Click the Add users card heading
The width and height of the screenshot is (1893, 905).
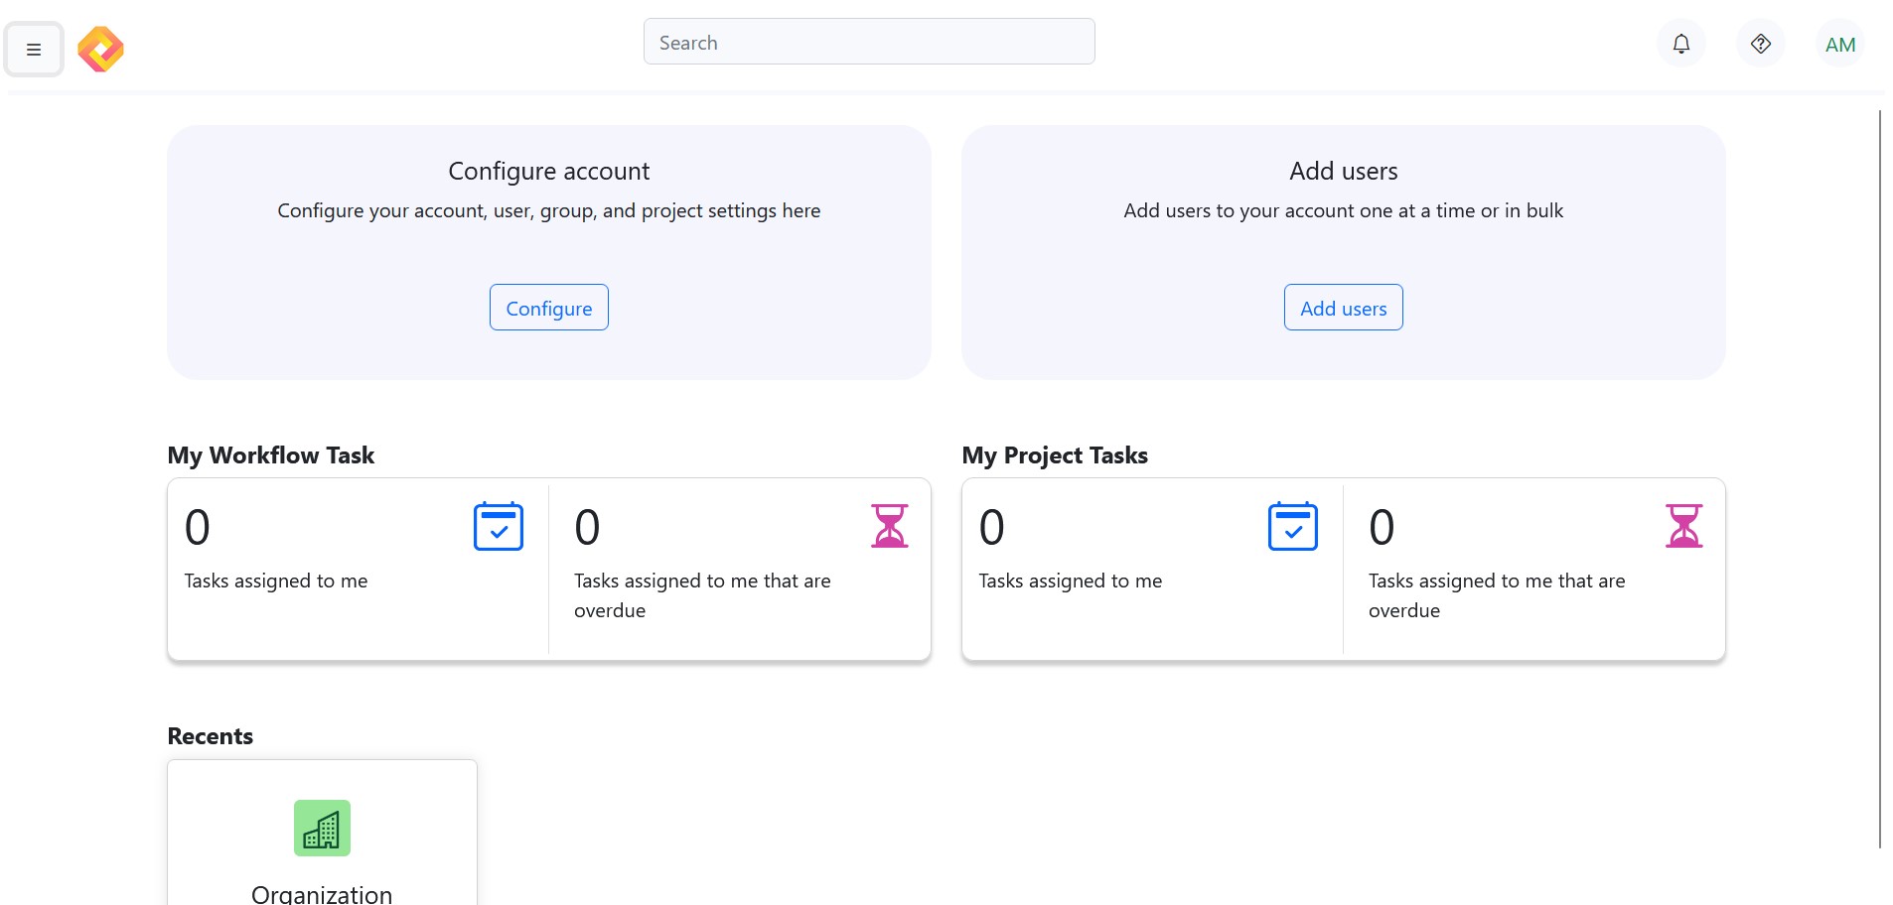[x=1344, y=171]
